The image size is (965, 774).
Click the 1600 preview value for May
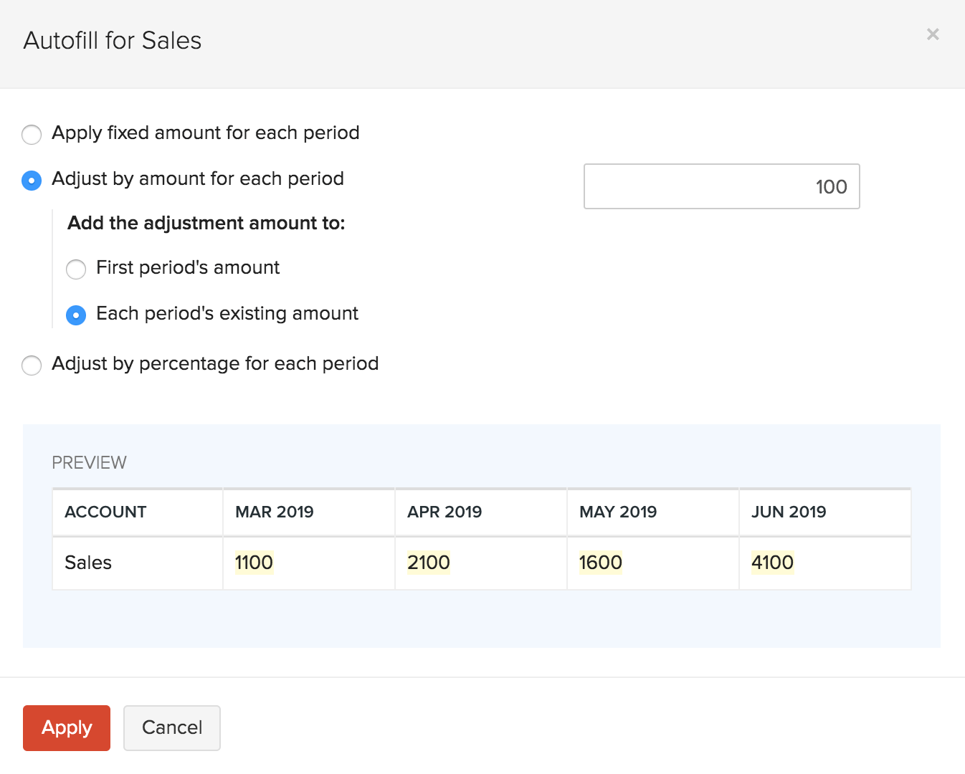point(600,563)
